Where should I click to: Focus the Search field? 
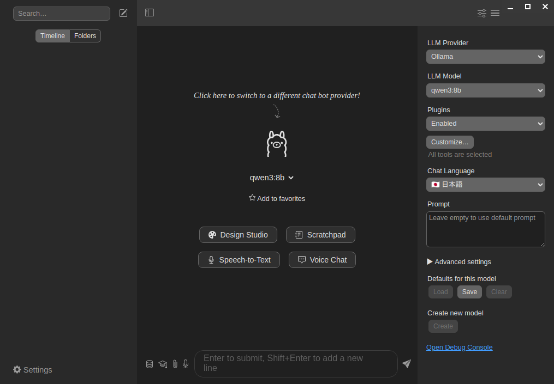pyautogui.click(x=62, y=14)
